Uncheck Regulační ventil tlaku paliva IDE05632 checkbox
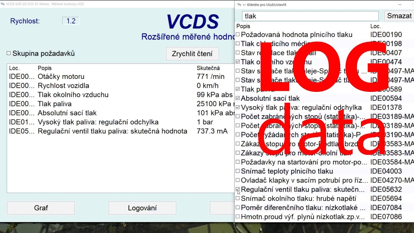 point(238,189)
